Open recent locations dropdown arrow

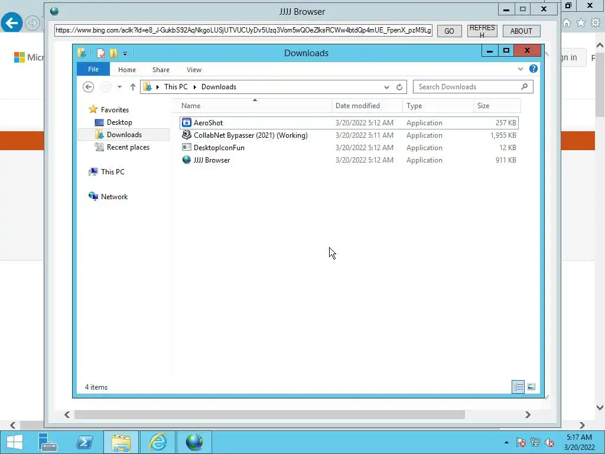pyautogui.click(x=119, y=87)
